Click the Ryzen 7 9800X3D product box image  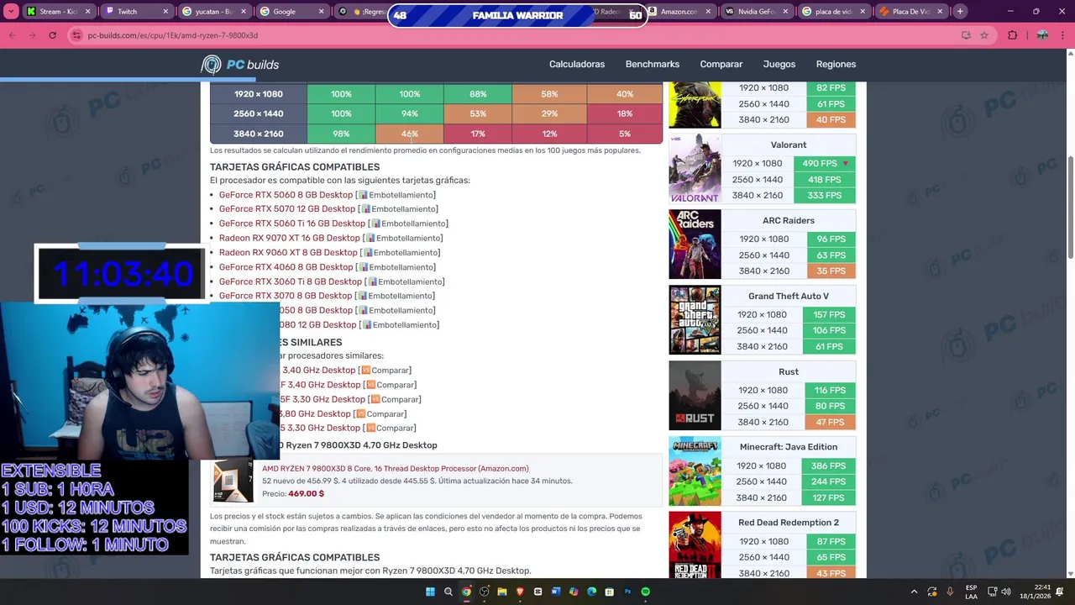click(x=233, y=481)
